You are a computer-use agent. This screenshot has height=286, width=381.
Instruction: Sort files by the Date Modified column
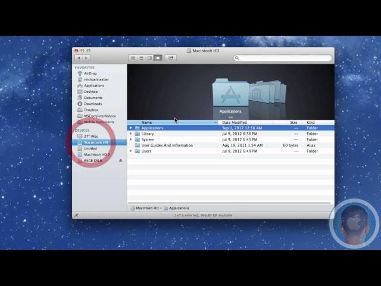(235, 123)
